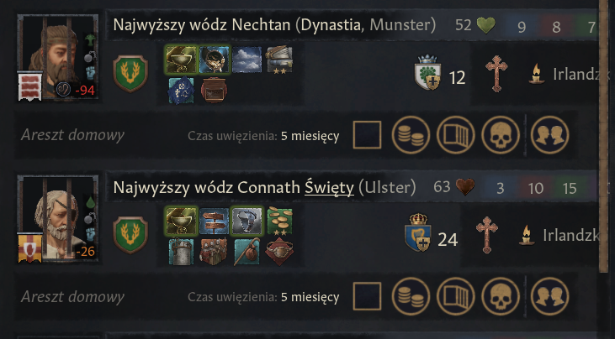The height and width of the screenshot is (339, 615).
Task: Open Nechtan's caged portrait
Action: 58,57
